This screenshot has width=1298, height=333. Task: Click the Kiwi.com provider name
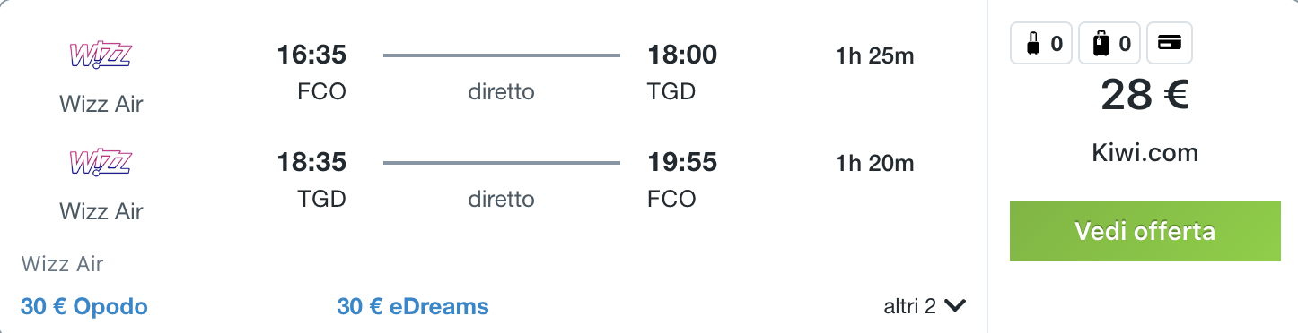click(1145, 153)
